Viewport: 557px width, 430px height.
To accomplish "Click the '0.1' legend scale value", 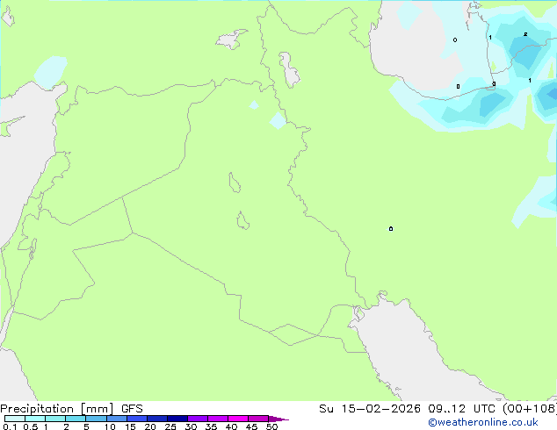I will coord(10,426).
